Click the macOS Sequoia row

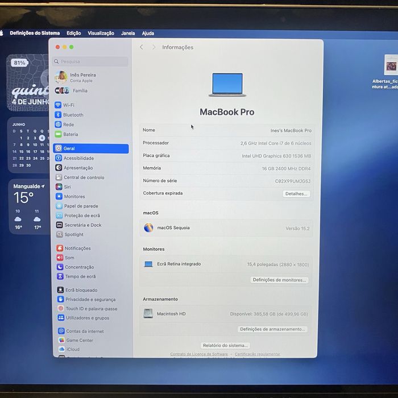tap(226, 228)
